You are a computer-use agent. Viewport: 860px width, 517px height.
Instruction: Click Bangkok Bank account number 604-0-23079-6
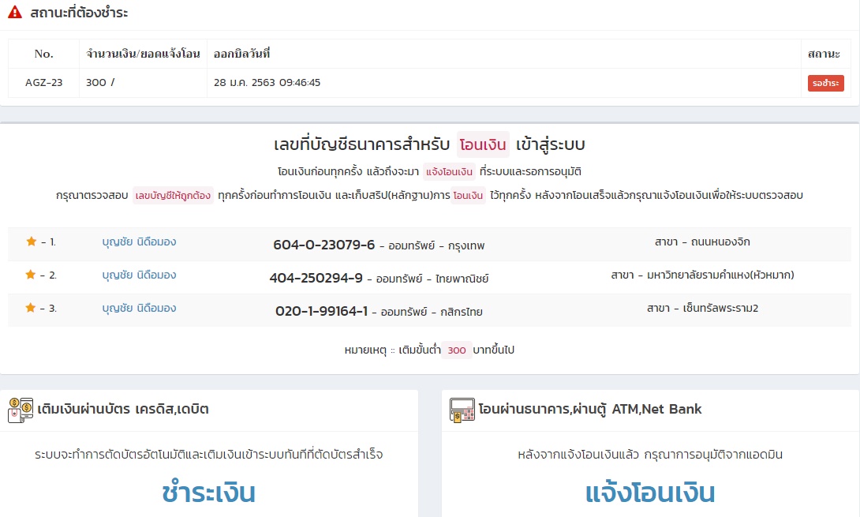coord(323,245)
